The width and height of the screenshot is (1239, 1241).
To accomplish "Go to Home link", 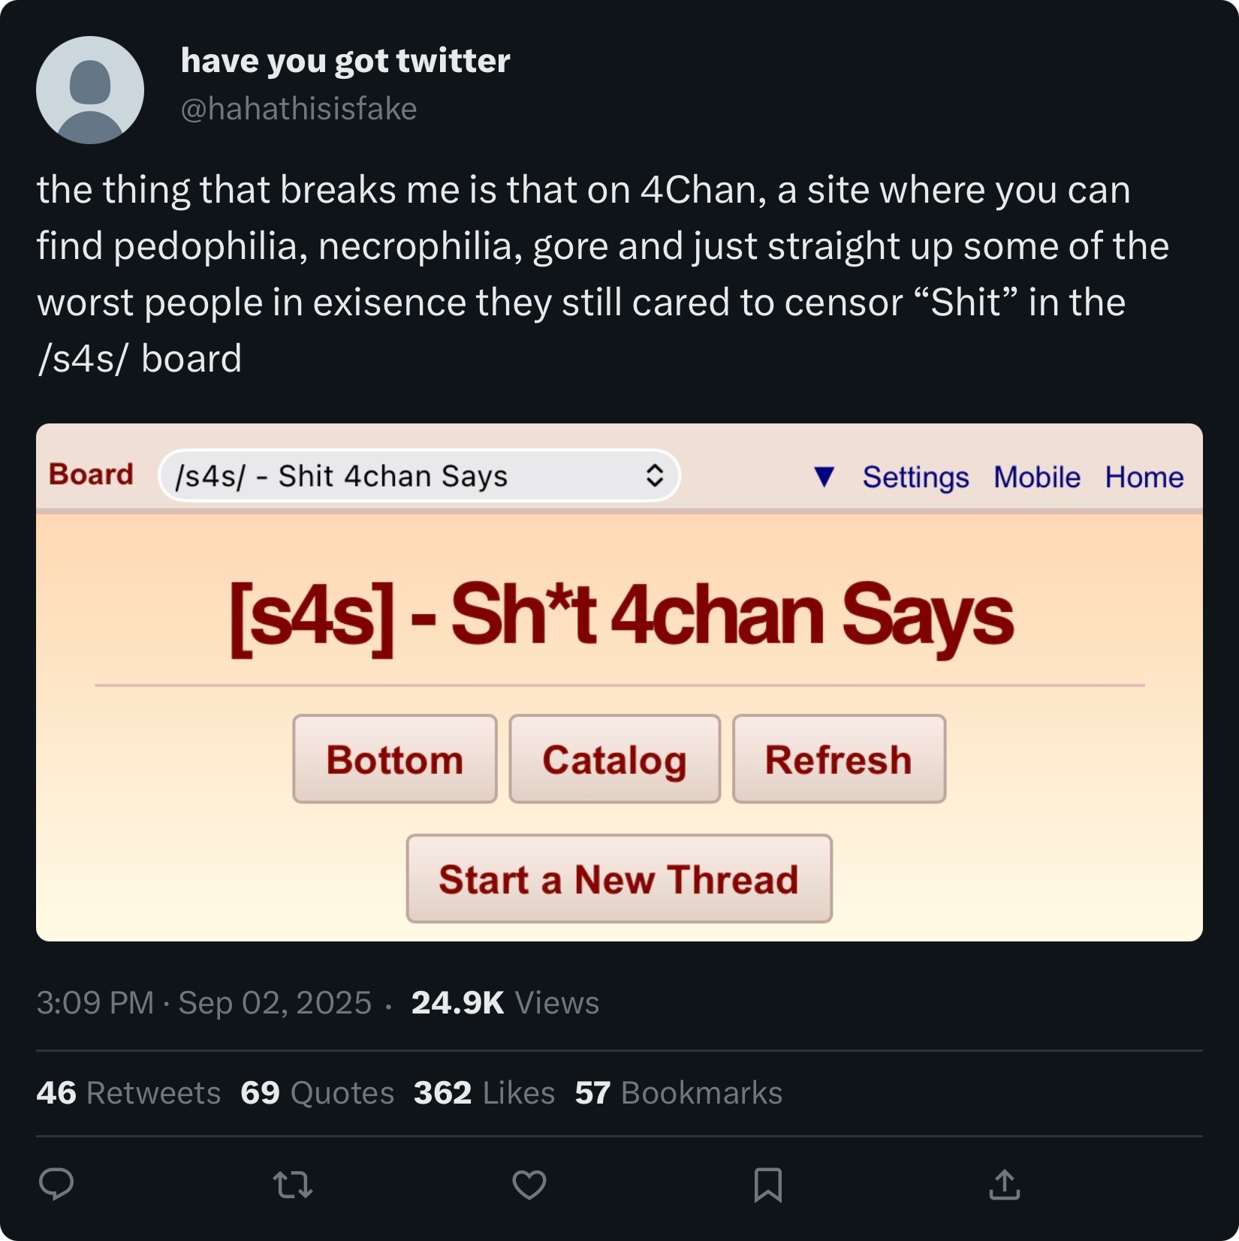I will 1144,477.
